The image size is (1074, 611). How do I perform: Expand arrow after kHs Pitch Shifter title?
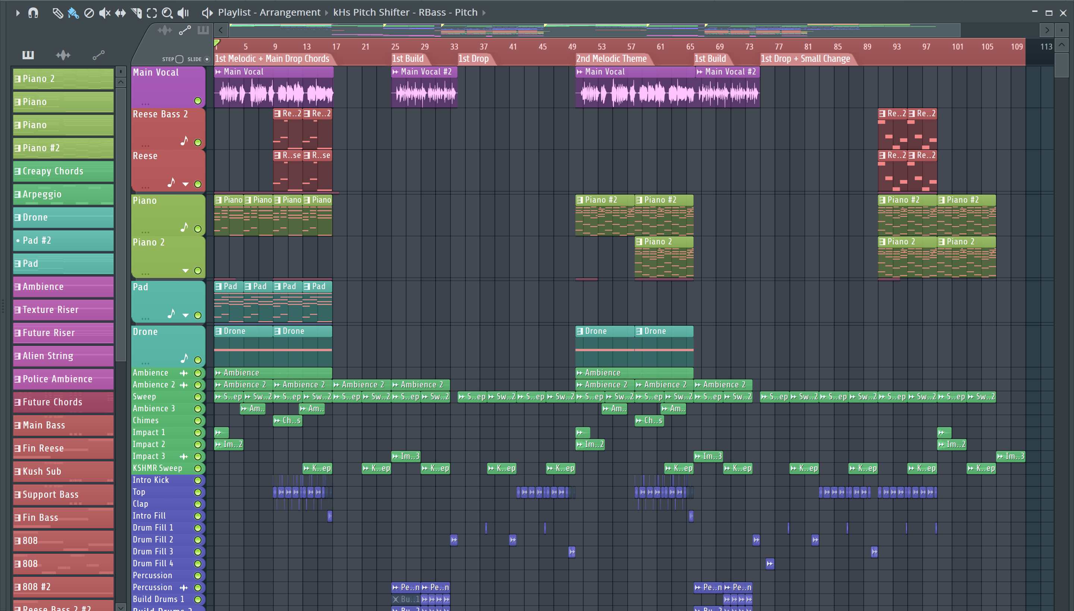click(484, 13)
